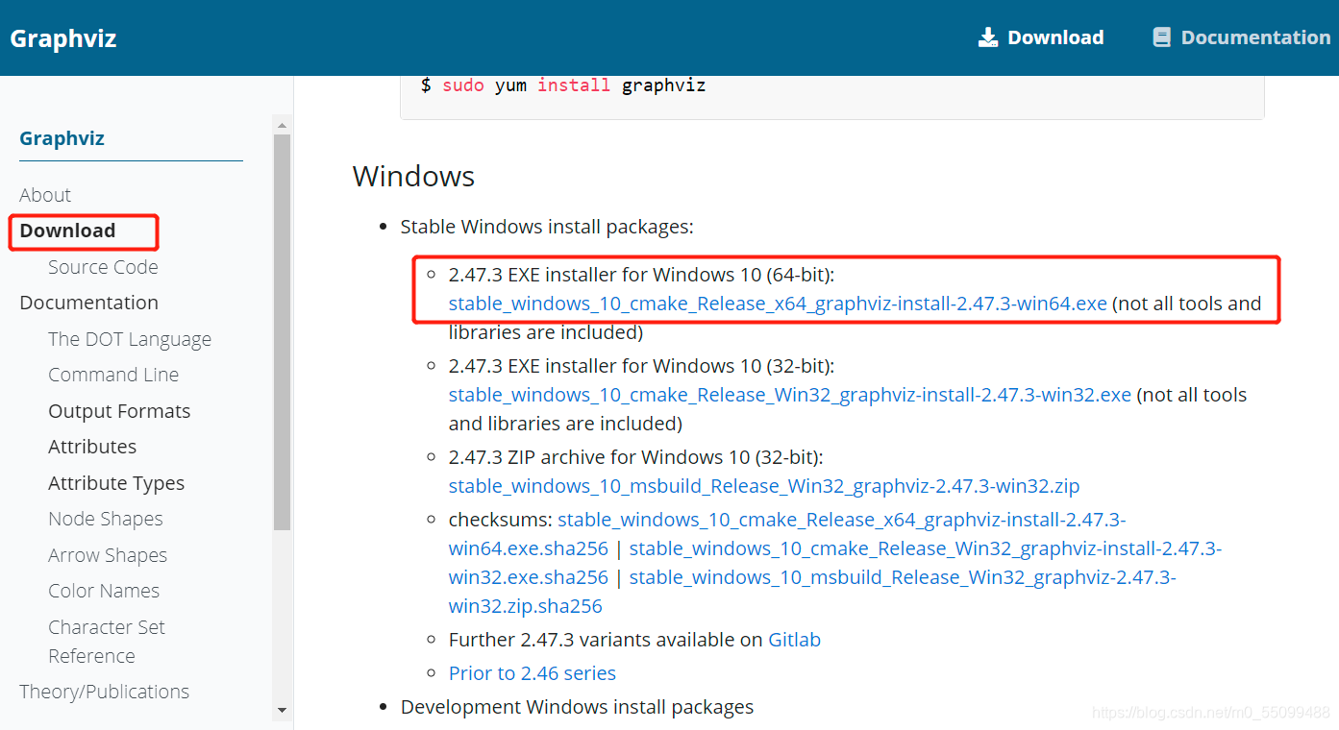Click '2.47.3 EXE installer for Windows 10 (32-bit):' text
This screenshot has width=1339, height=730.
[642, 366]
